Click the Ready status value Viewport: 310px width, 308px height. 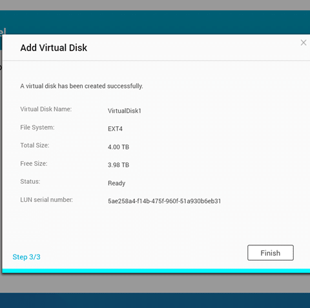116,183
